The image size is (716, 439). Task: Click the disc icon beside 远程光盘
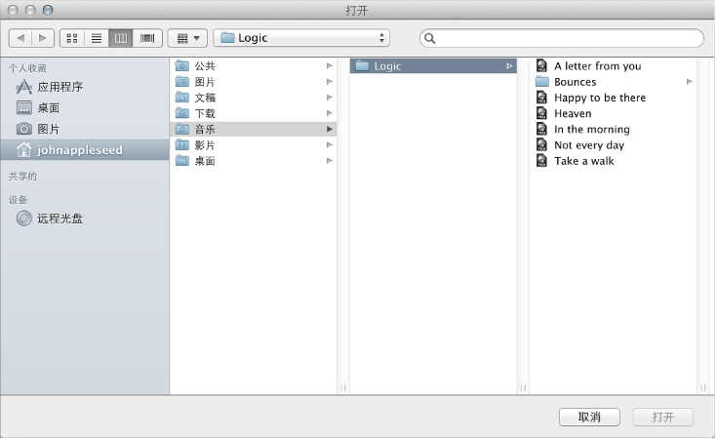24,219
